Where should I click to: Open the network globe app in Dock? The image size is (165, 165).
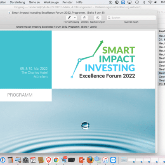98,160
